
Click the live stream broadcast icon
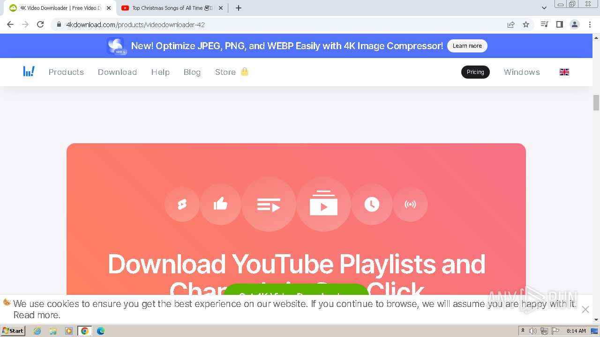[410, 204]
